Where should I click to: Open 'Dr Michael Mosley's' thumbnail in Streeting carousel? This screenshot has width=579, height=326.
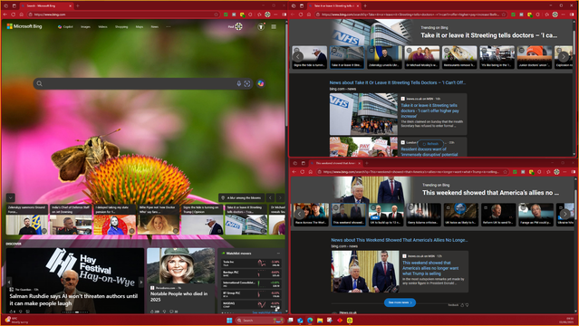click(x=422, y=57)
